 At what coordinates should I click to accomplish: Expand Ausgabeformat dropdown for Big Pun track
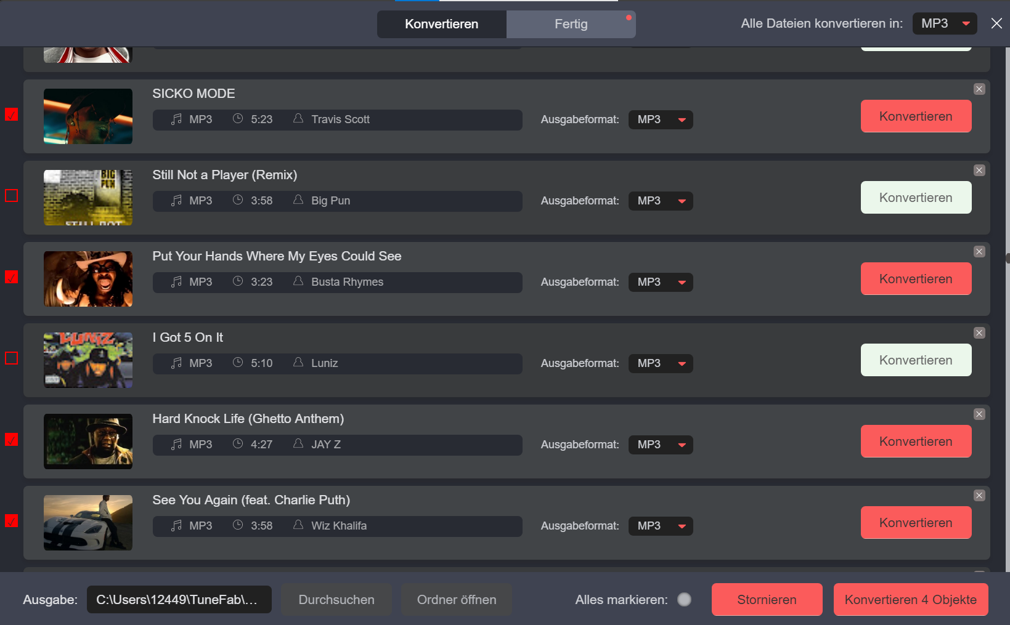(x=661, y=201)
